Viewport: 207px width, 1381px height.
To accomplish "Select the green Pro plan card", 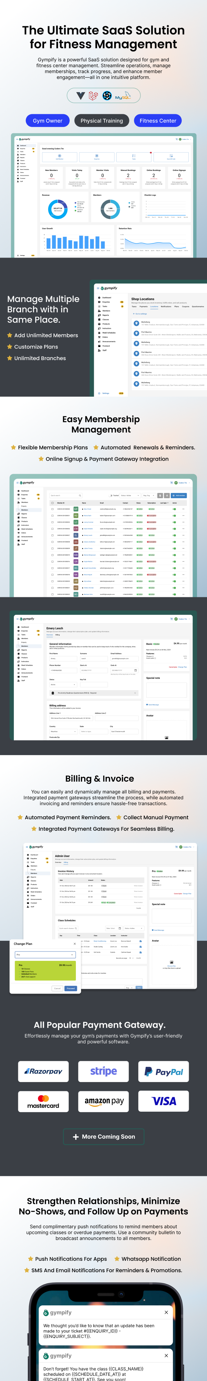I will (46, 972).
